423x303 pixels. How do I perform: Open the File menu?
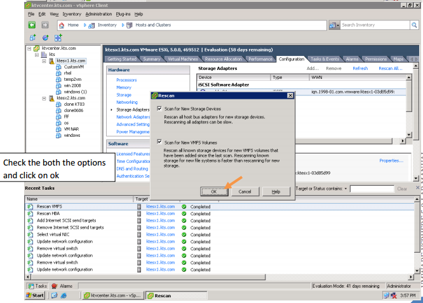coord(31,14)
